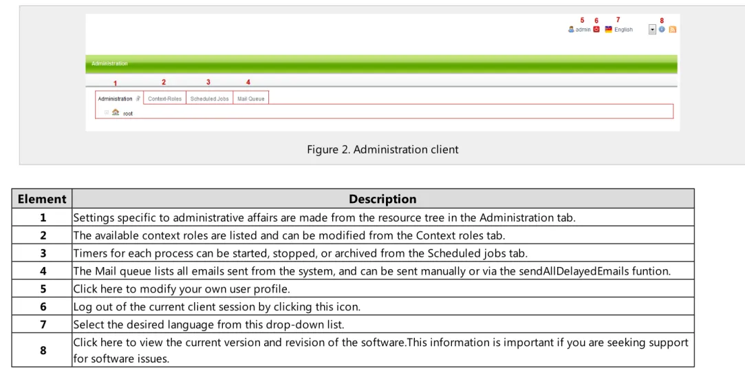The height and width of the screenshot is (375, 745).
Task: Click the Administration title in green bar
Action: coord(109,63)
